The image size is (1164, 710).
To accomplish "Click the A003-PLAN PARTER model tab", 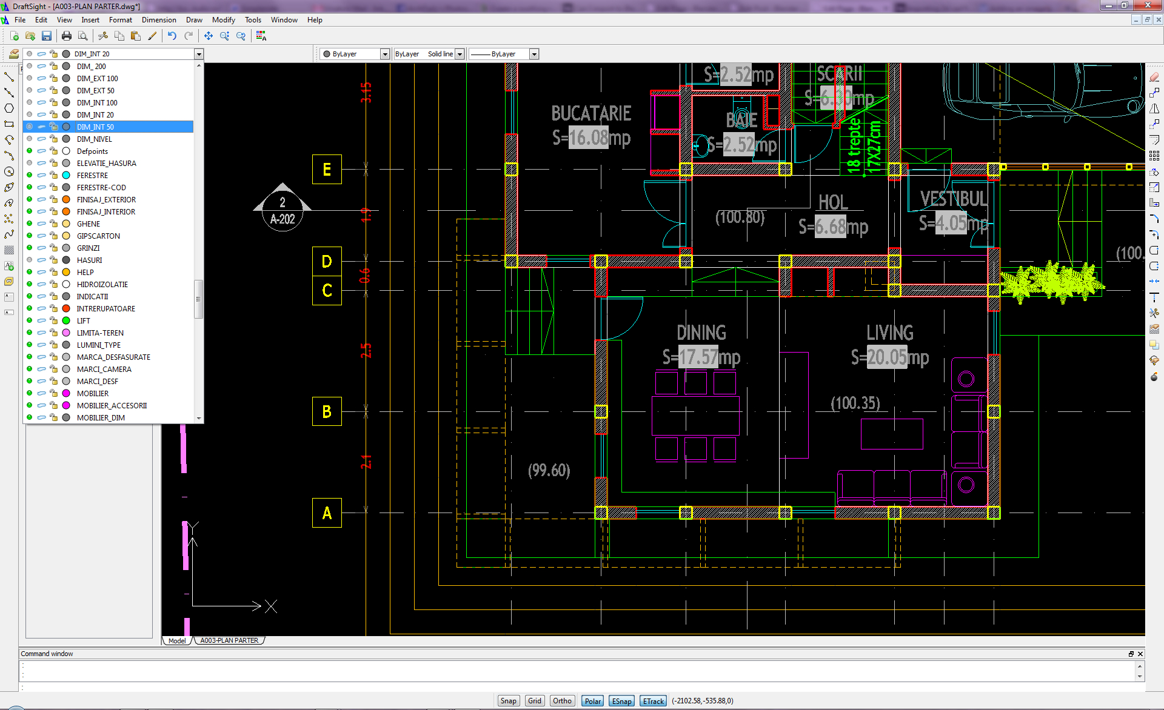I will click(x=230, y=640).
